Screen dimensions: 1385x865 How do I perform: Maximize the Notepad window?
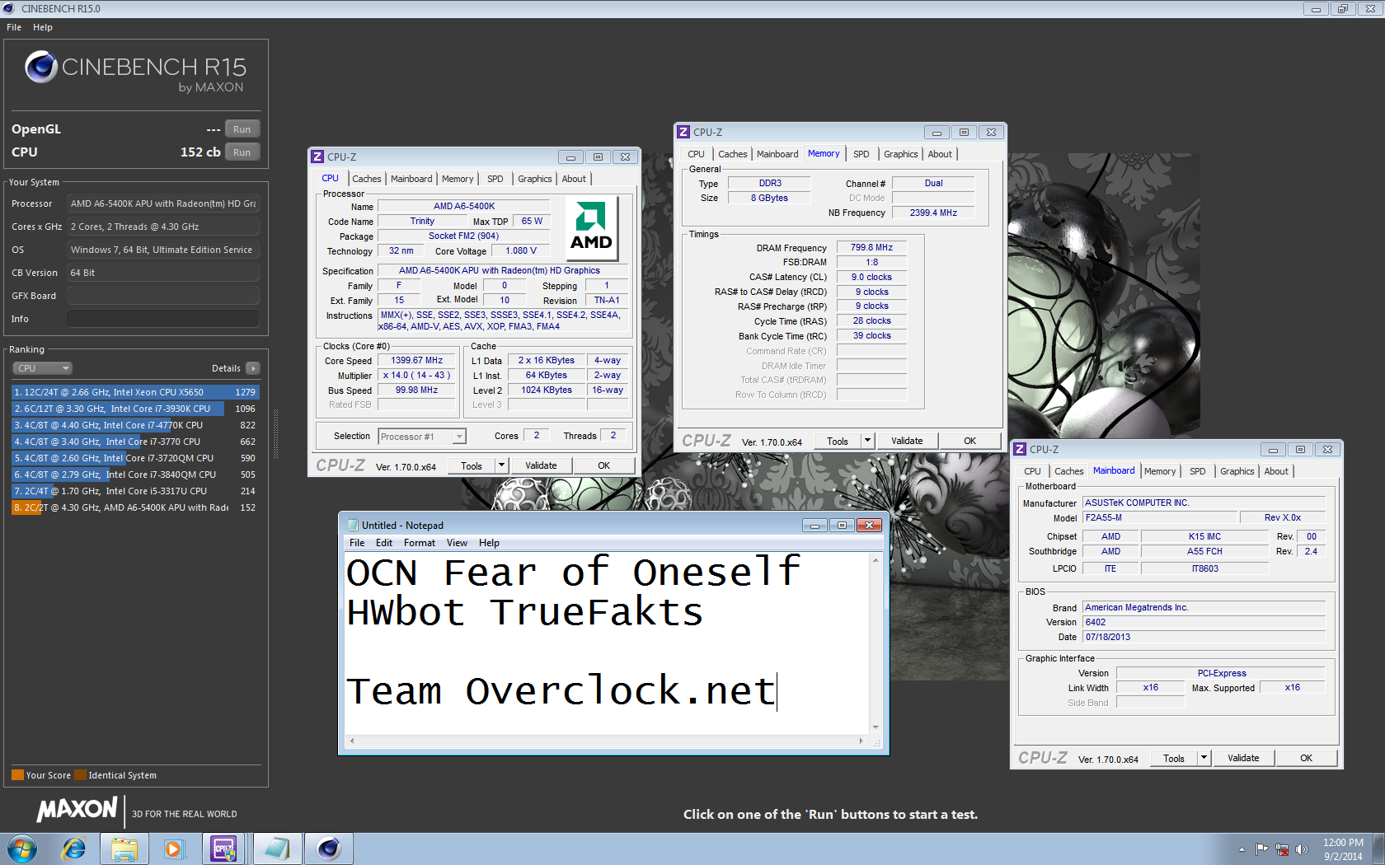tap(841, 525)
